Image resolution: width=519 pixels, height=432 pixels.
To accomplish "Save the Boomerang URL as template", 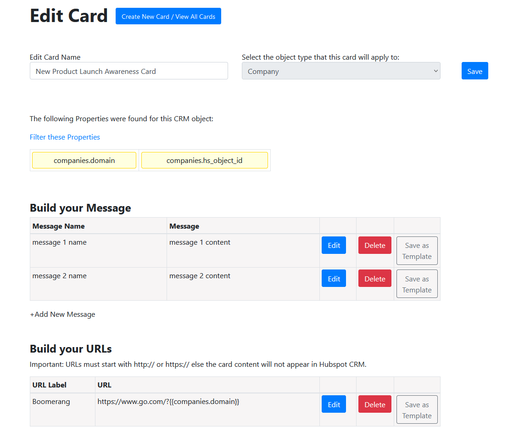I will click(x=417, y=410).
